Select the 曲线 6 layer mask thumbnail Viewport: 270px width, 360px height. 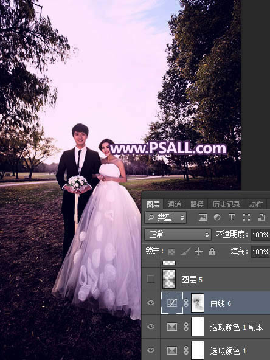198,303
